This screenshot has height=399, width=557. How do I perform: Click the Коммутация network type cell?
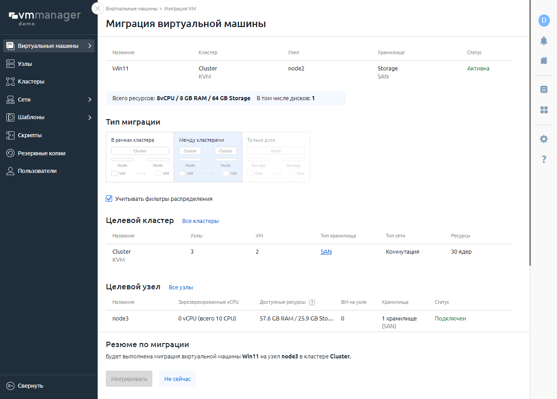pos(402,252)
